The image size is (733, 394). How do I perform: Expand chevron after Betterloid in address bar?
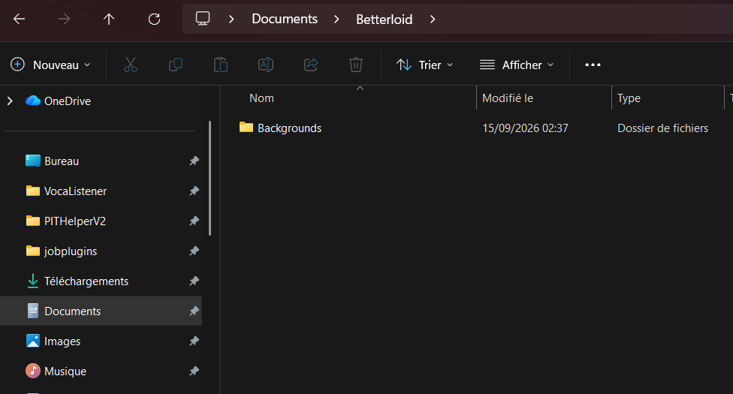[x=433, y=20]
